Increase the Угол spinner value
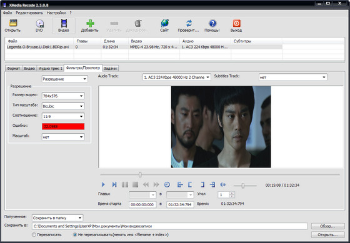The height and width of the screenshot is (243, 350). [x=232, y=193]
